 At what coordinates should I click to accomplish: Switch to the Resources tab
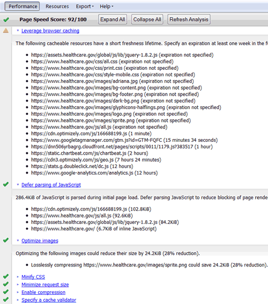(x=57, y=6)
